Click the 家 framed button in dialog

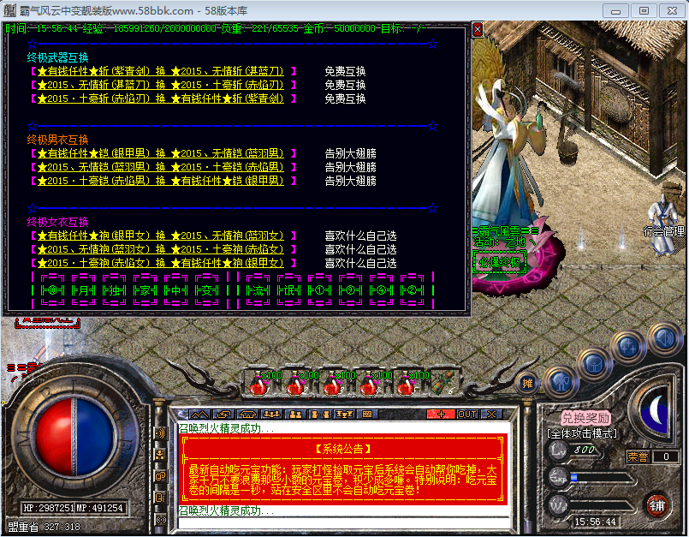point(145,289)
